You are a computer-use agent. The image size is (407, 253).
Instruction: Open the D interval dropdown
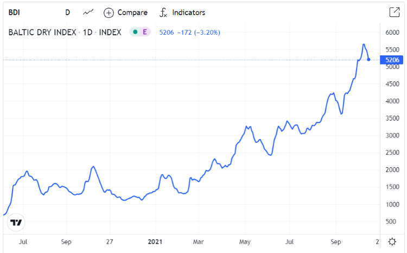67,12
